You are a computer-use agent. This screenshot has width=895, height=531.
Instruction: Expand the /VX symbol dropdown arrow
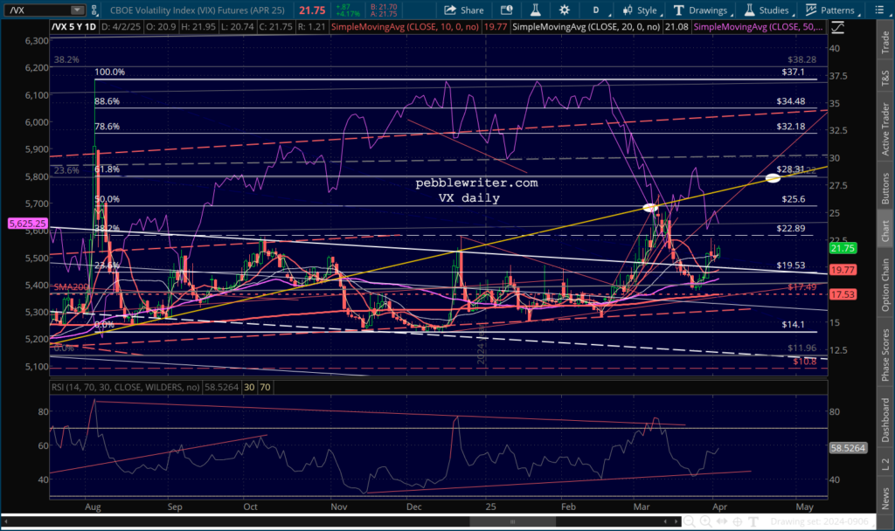pyautogui.click(x=77, y=10)
